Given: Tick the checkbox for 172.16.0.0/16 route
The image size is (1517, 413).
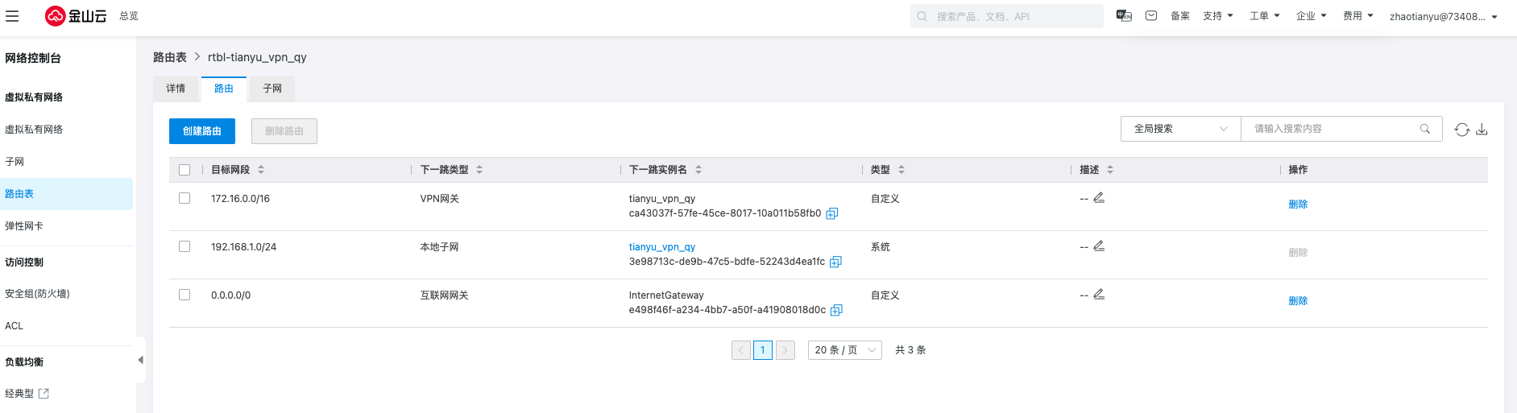Looking at the screenshot, I should pos(184,198).
